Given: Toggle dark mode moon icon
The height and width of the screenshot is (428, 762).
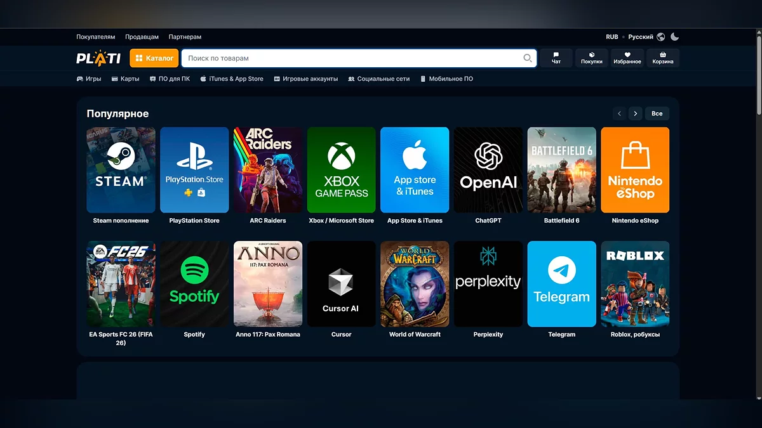Looking at the screenshot, I should [x=674, y=37].
